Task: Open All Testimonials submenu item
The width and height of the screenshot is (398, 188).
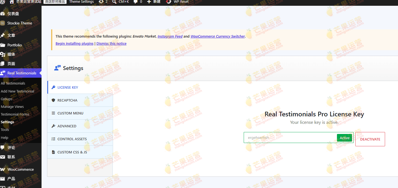Action: click(x=13, y=83)
